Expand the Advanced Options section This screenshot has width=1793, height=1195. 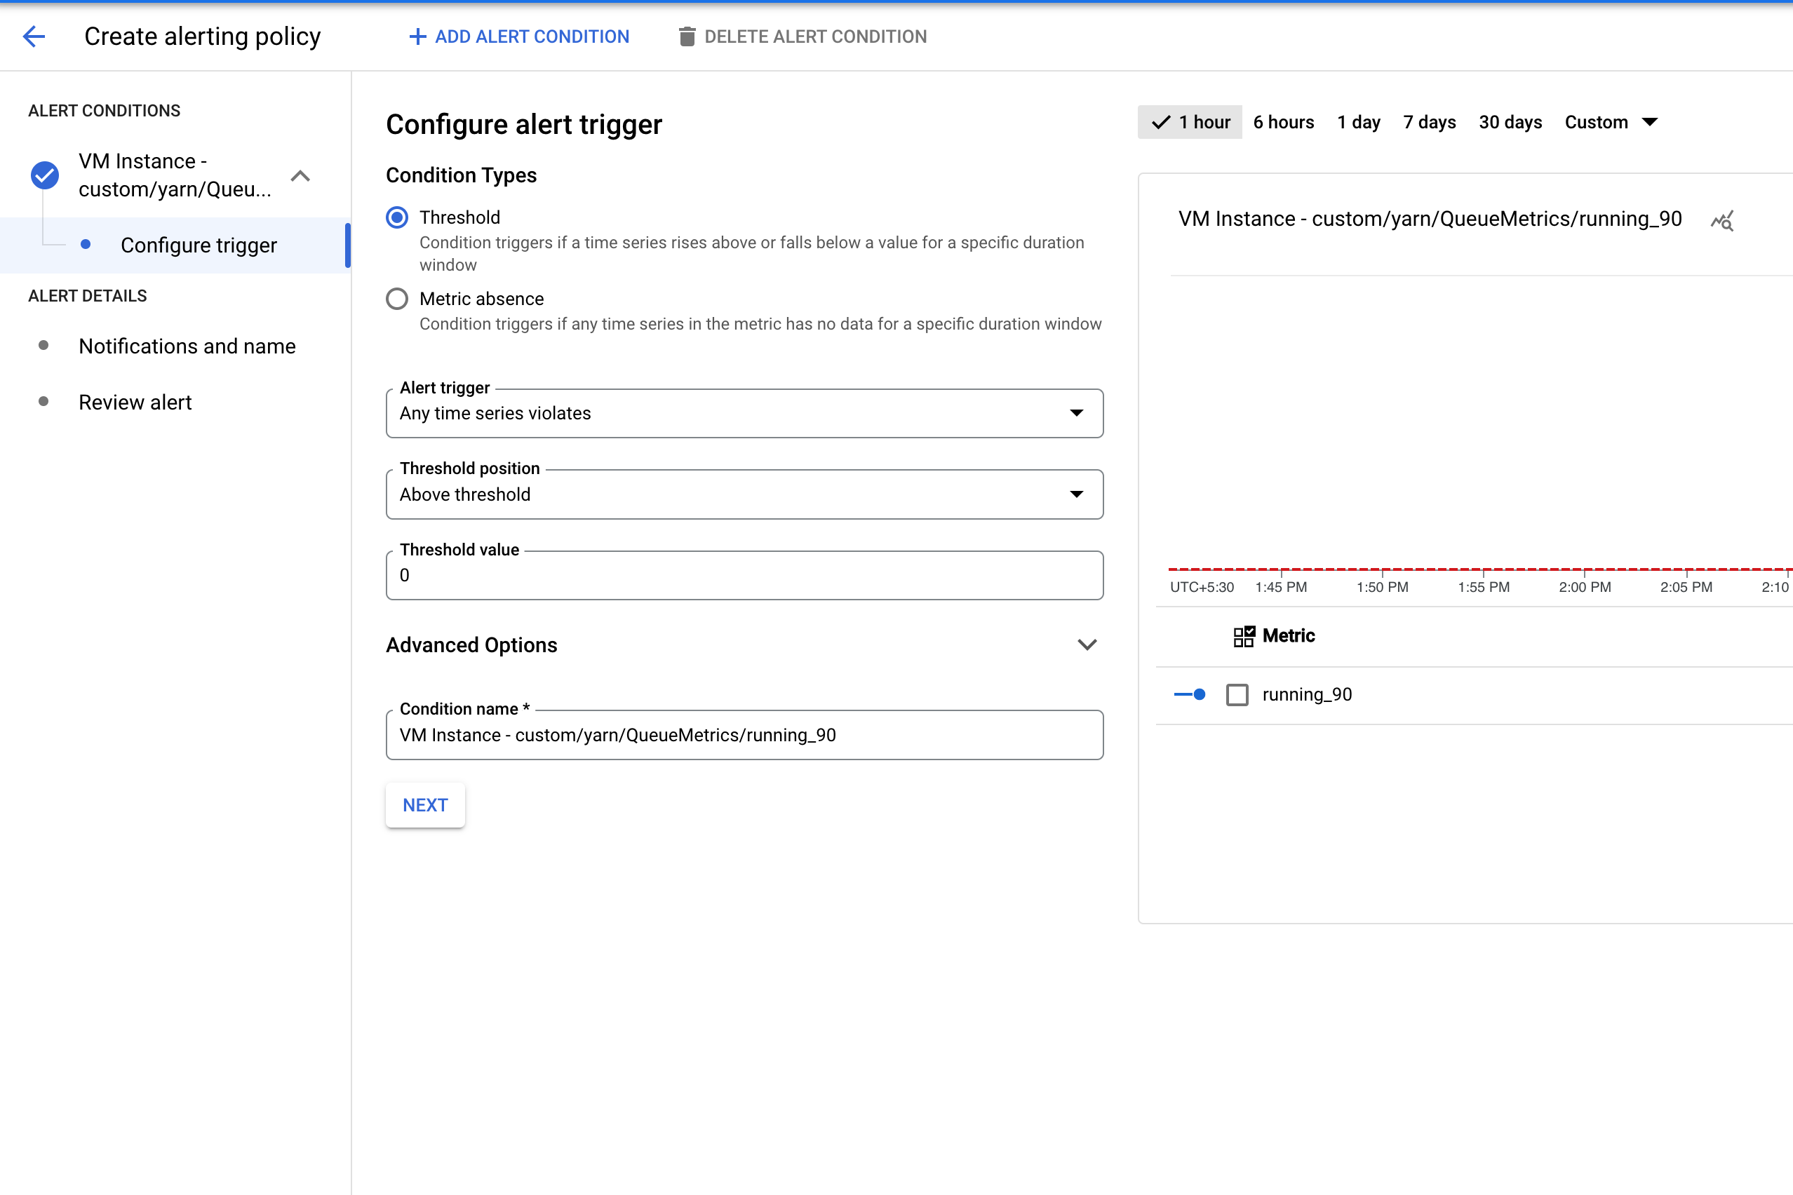coord(1087,644)
